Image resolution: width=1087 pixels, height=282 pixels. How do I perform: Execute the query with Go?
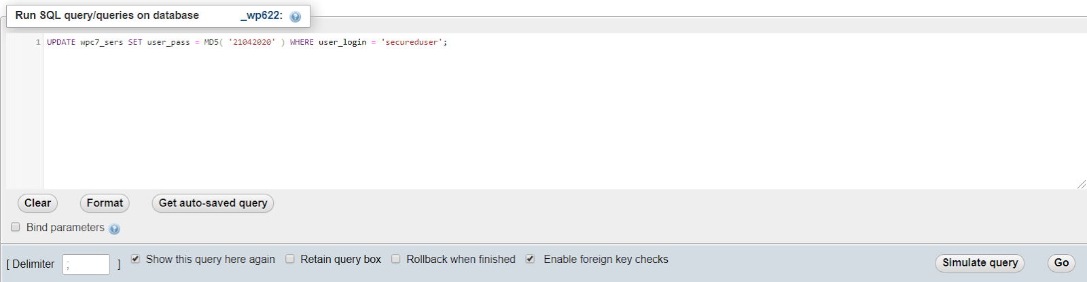click(x=1061, y=263)
